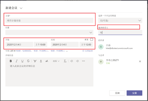Show more suggested free times ellipsis
148x101 pixels.
(x=67, y=51)
